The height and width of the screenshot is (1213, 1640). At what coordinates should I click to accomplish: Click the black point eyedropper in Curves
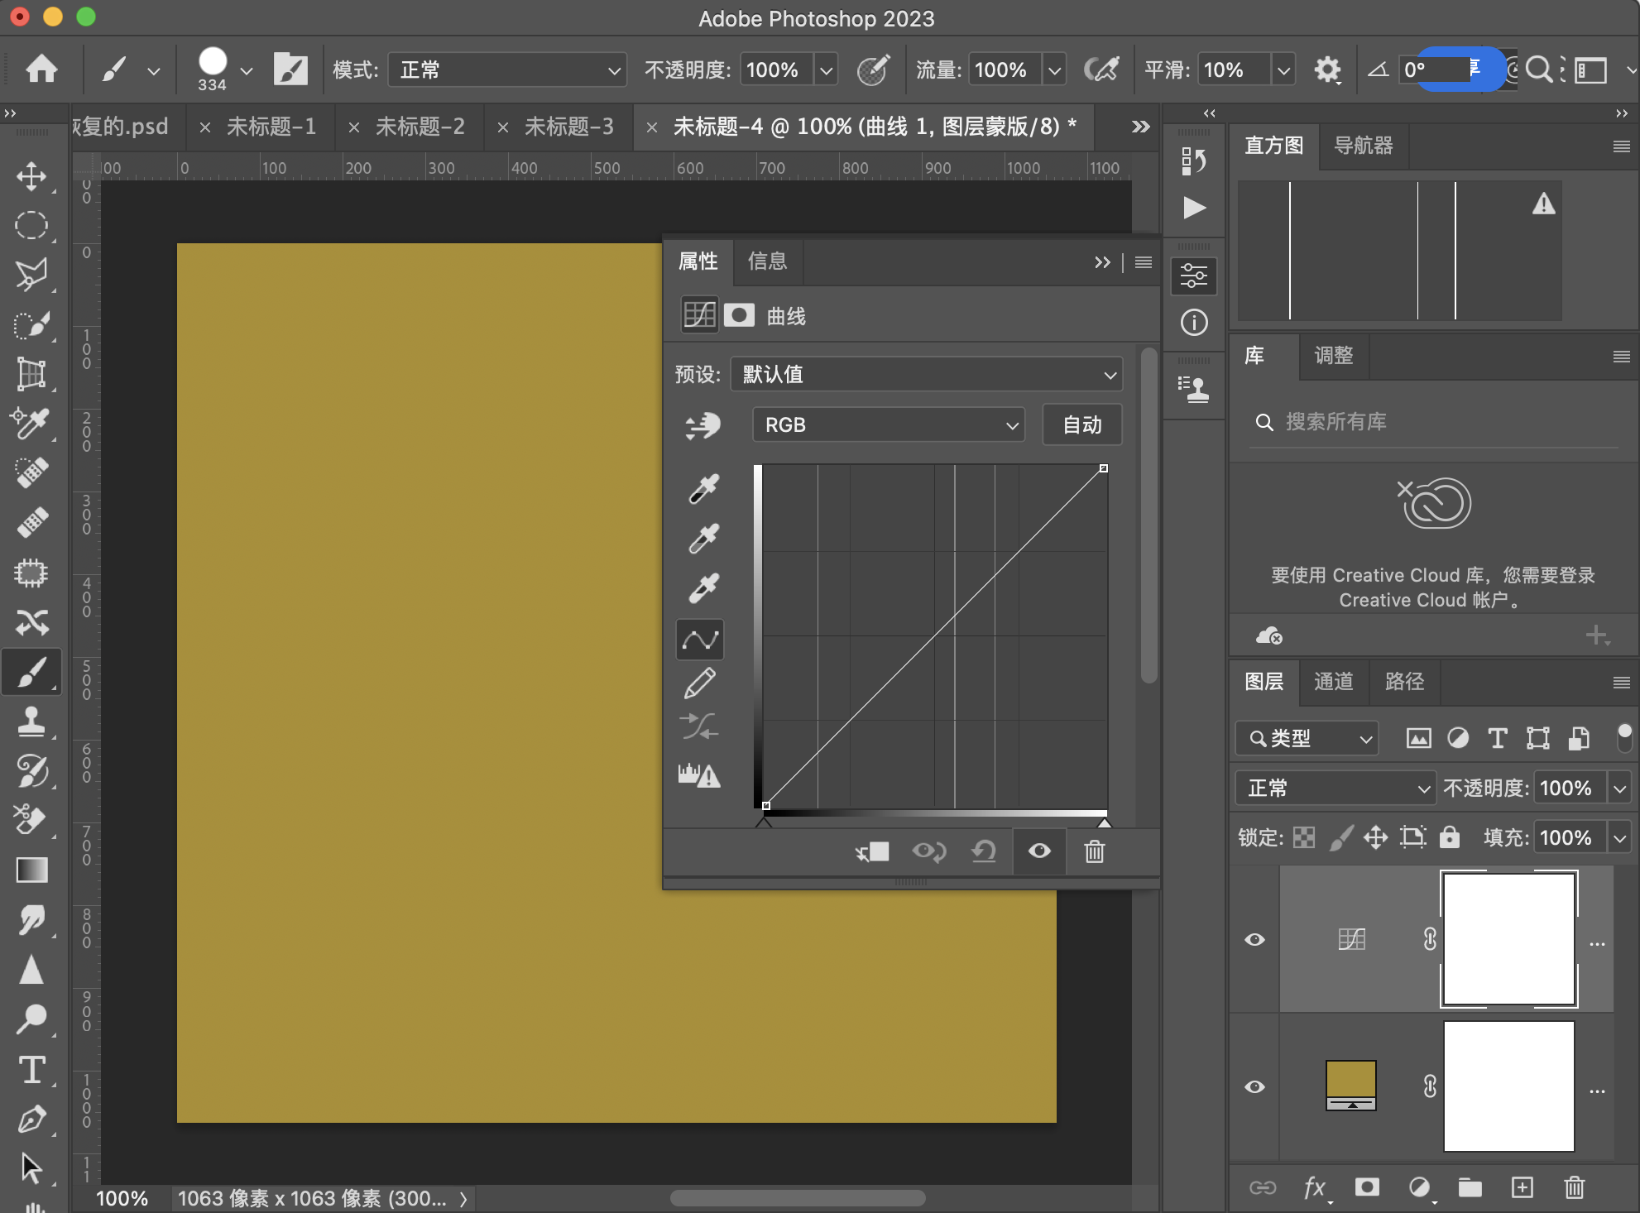click(x=704, y=488)
